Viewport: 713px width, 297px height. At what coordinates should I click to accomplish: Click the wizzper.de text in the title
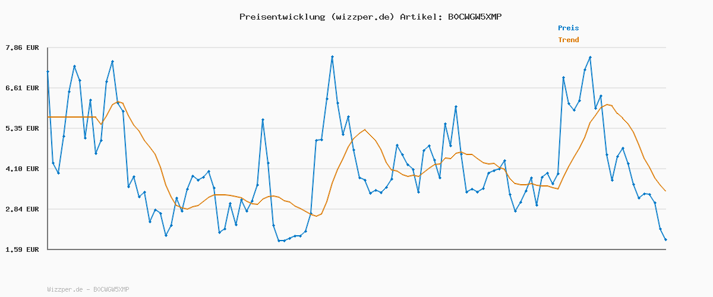[x=362, y=17]
